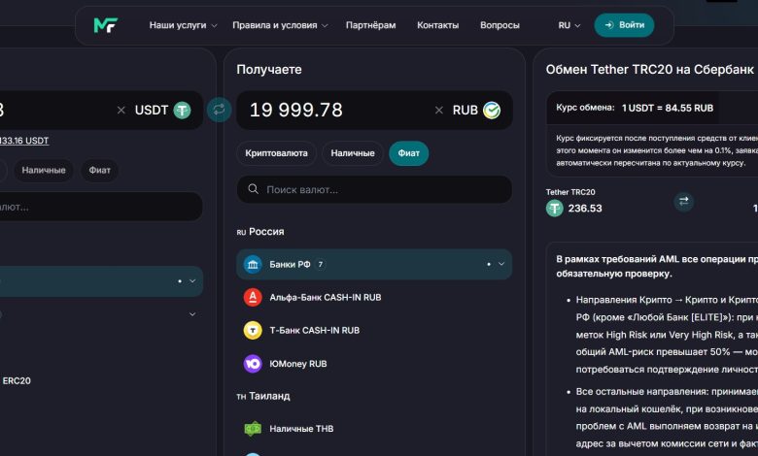Select the Наличные tab under Получаете
Viewport: 758px width, 456px height.
(353, 153)
